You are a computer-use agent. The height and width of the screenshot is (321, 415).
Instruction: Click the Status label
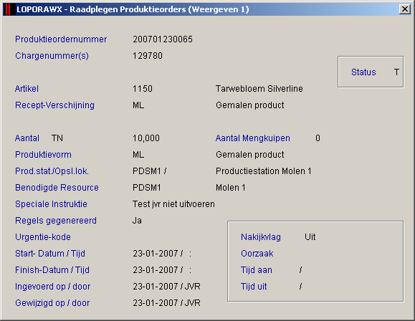pyautogui.click(x=363, y=72)
